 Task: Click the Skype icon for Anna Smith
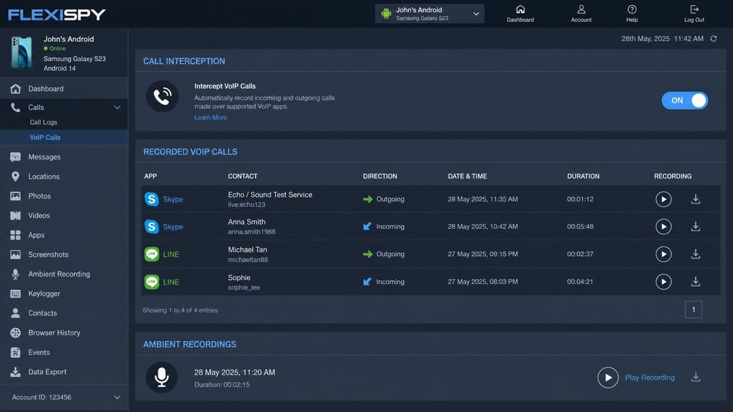(152, 227)
